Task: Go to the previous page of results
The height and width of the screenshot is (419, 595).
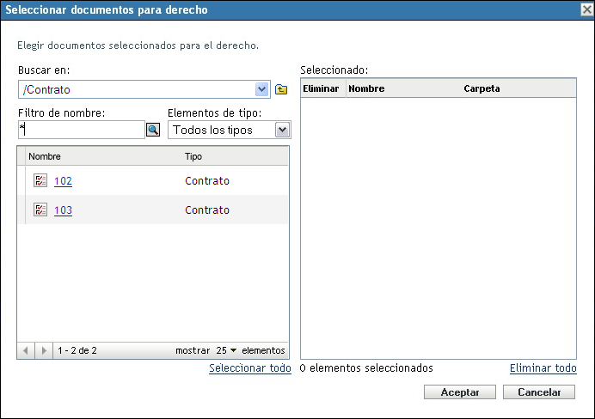Action: pyautogui.click(x=26, y=350)
